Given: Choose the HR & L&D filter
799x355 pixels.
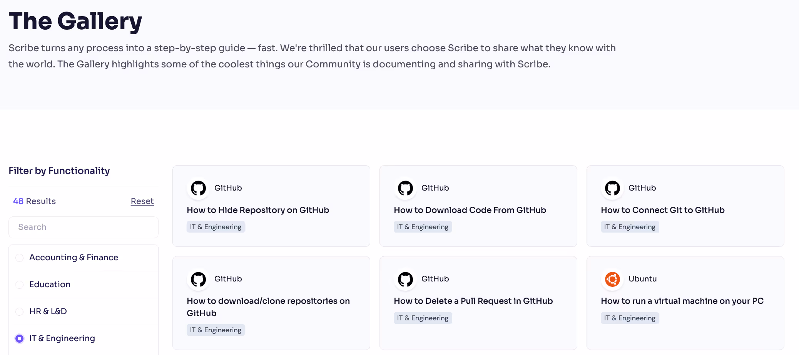Looking at the screenshot, I should 20,311.
